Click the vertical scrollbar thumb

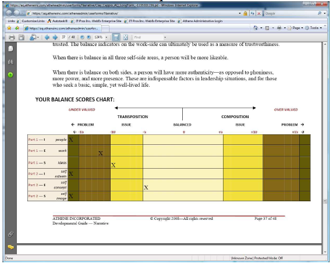click(325, 201)
